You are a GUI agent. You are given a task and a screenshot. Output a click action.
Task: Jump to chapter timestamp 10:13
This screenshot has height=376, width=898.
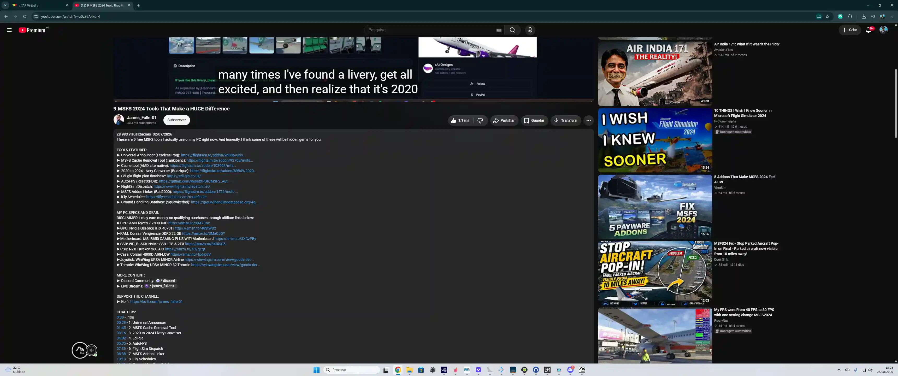point(121,359)
